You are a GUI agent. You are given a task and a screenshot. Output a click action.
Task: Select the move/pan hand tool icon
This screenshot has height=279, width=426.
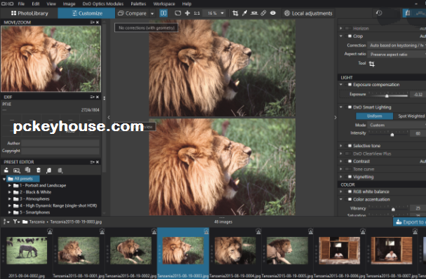pyautogui.click(x=187, y=13)
